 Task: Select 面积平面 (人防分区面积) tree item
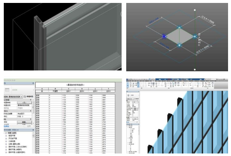coord(18,147)
